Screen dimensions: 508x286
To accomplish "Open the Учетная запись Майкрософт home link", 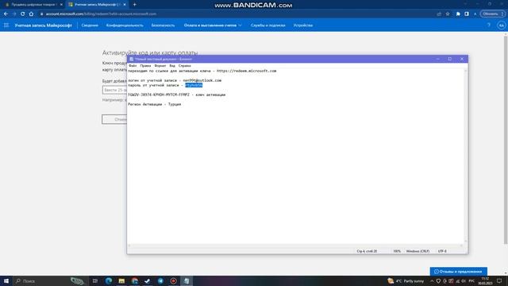I will point(43,25).
